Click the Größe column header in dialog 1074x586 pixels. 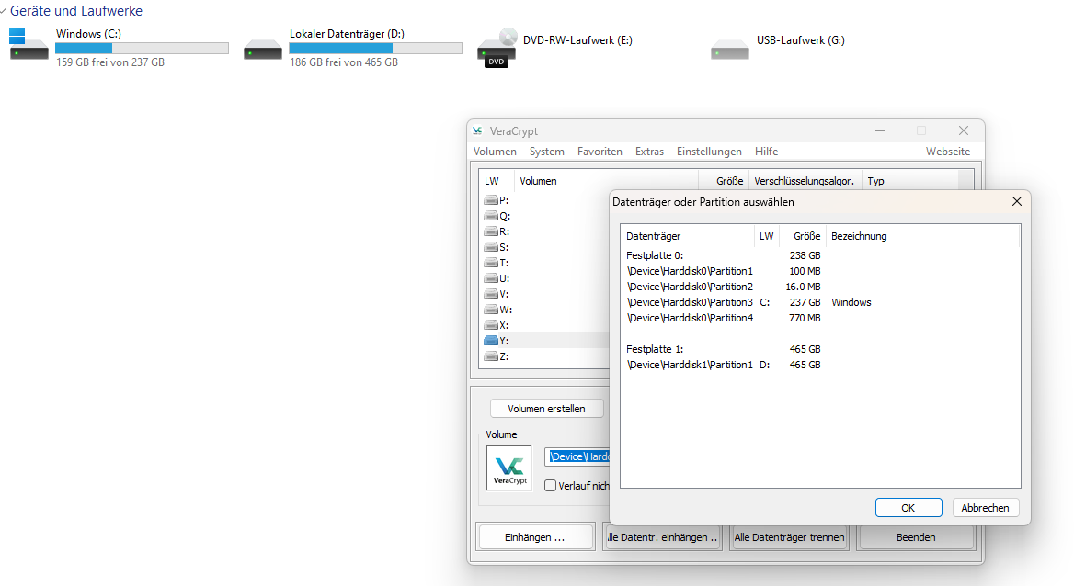coord(803,236)
